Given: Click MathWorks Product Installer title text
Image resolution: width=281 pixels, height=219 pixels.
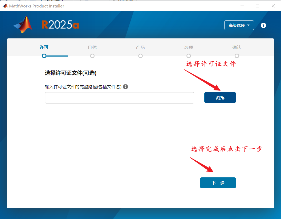Looking at the screenshot, I should tap(36, 6).
